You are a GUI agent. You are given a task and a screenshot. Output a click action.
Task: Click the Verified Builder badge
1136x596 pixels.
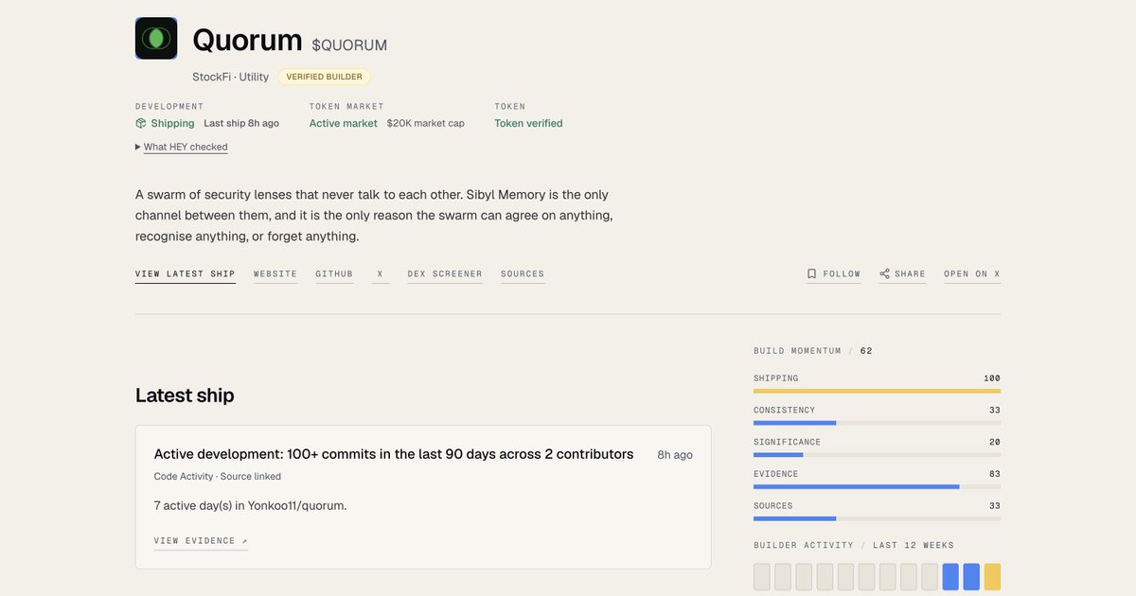click(325, 77)
